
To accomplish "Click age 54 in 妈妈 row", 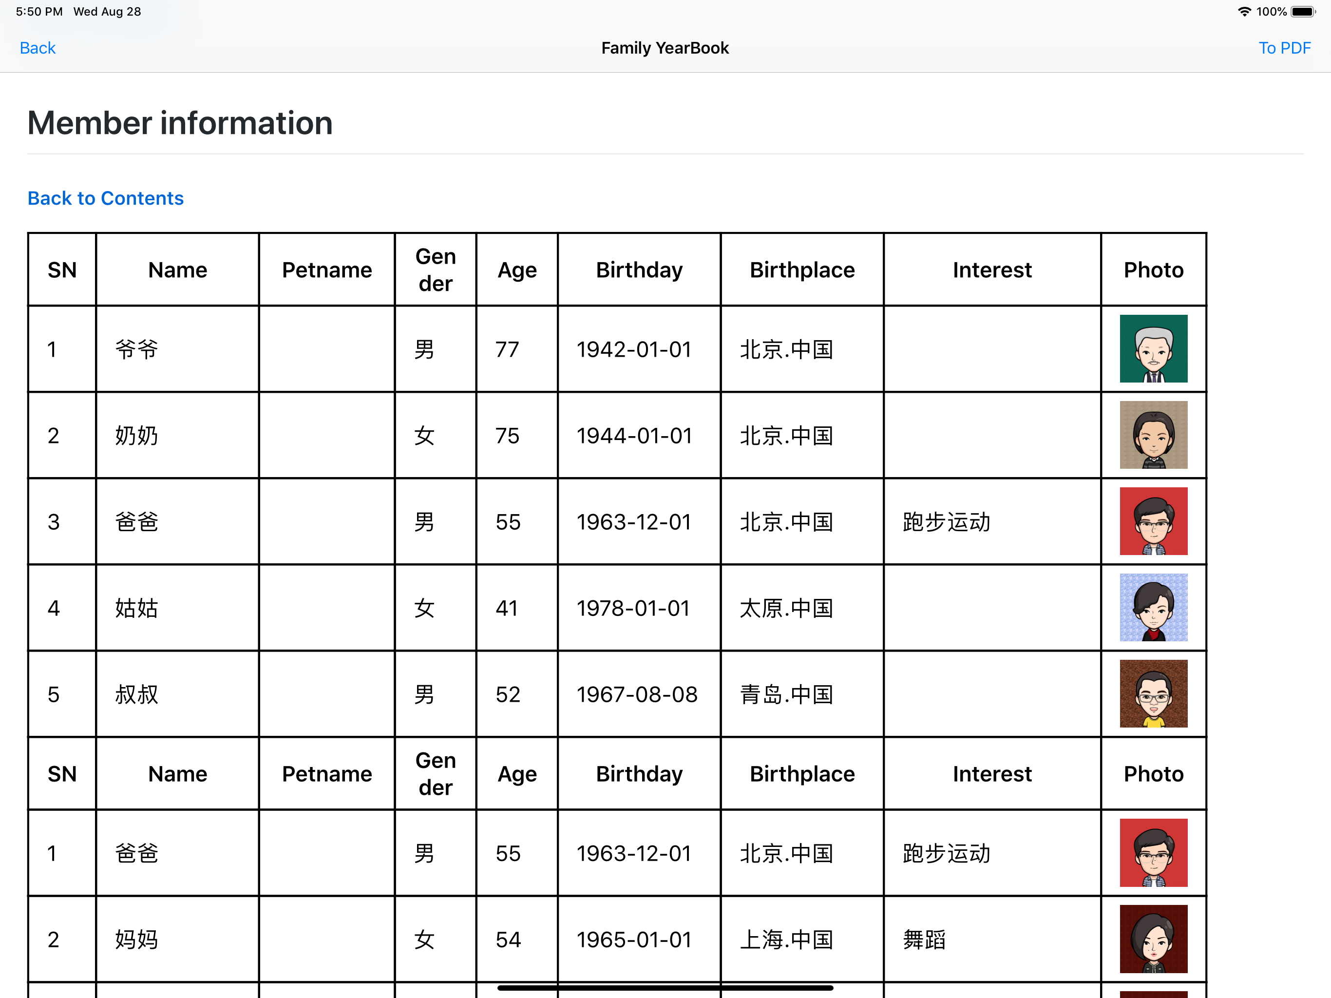I will [x=508, y=939].
